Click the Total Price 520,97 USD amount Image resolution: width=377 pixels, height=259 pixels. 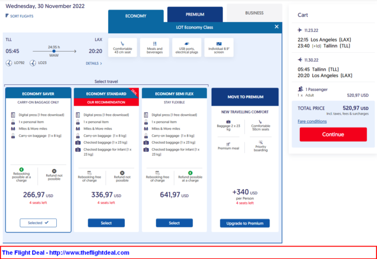(356, 108)
